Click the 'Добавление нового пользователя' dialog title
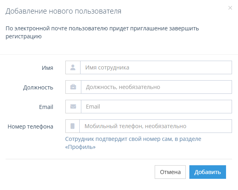This screenshot has width=238, height=190. click(63, 11)
